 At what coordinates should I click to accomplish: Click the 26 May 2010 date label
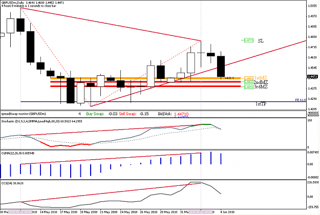point(148,212)
